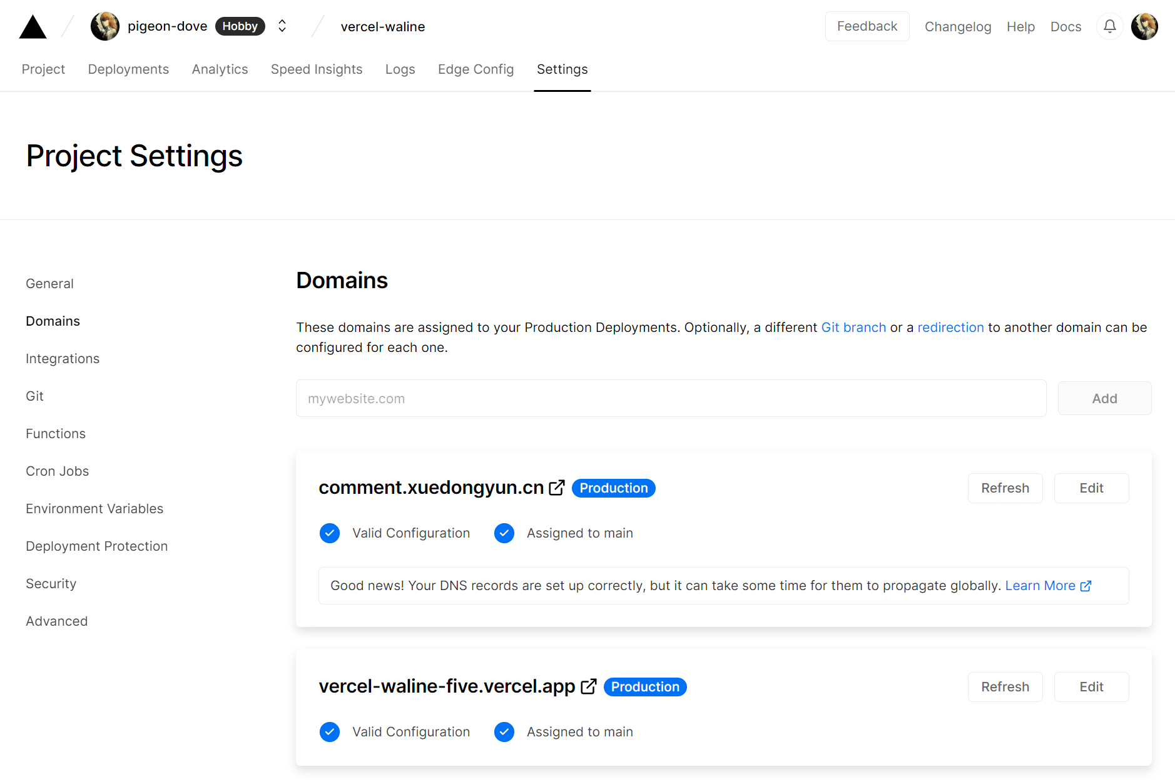Screen dimensions: 1175x782
Task: Click the user profile avatar at top right
Action: pos(1144,26)
